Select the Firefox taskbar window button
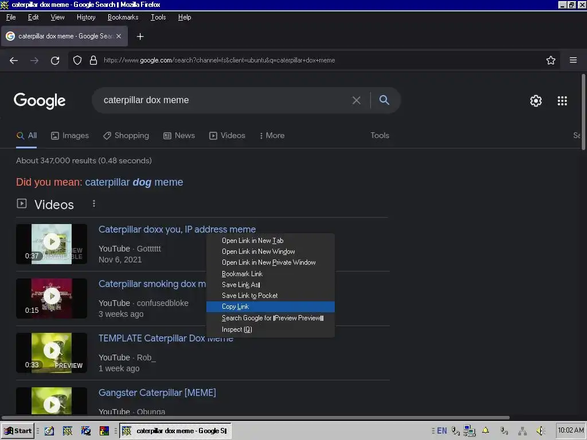 click(175, 431)
